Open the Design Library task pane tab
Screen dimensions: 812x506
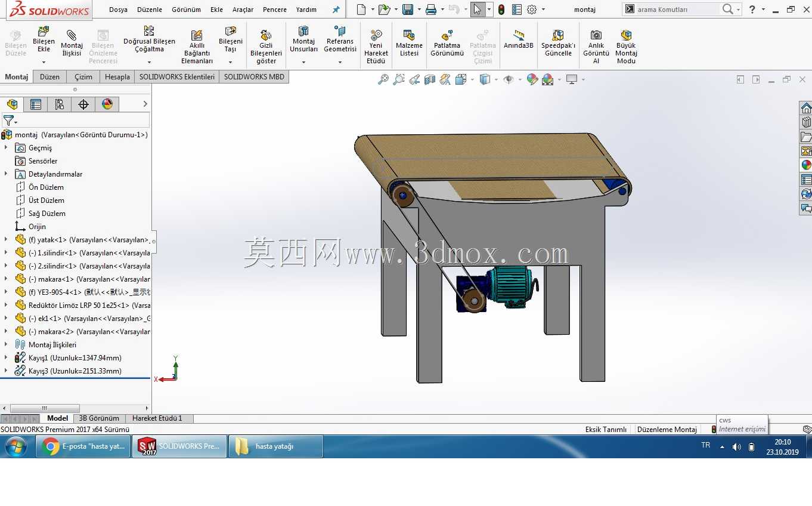point(806,122)
